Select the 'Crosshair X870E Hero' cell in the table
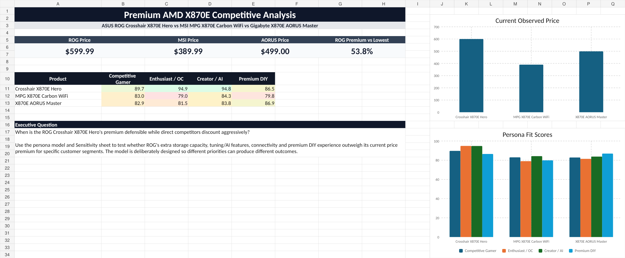This screenshot has height=258, width=625. tap(58, 89)
